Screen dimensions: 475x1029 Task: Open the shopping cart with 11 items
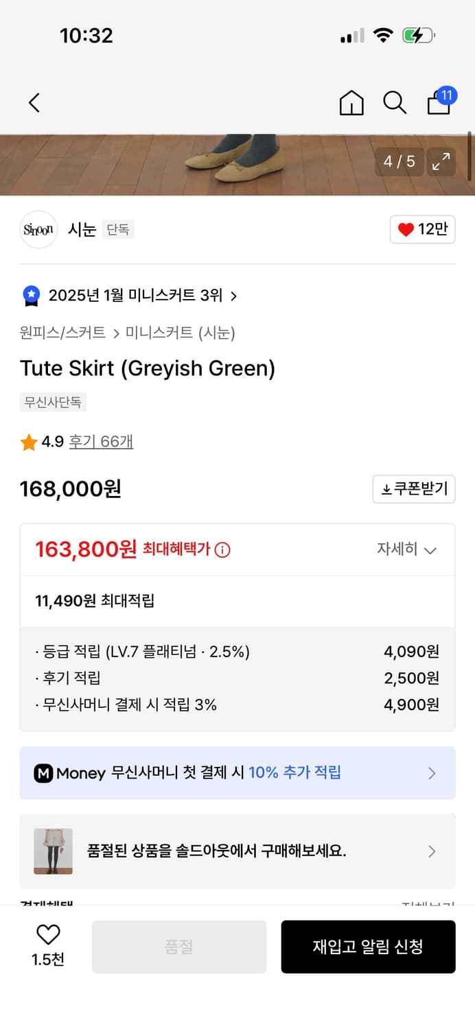[439, 104]
